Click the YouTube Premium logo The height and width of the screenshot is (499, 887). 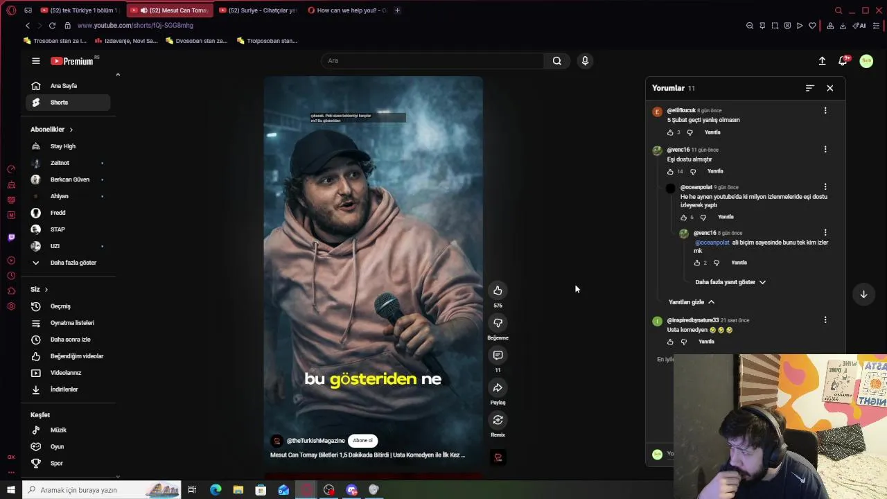coord(72,61)
